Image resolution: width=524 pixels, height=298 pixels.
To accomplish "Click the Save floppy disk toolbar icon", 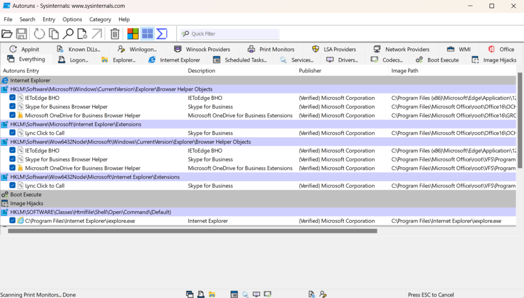I will click(x=21, y=34).
